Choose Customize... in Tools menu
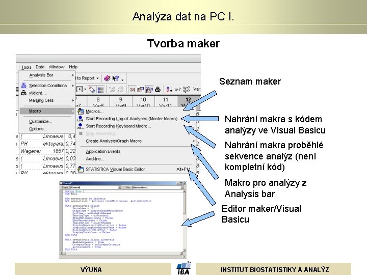367x275 pixels. (x=47, y=121)
